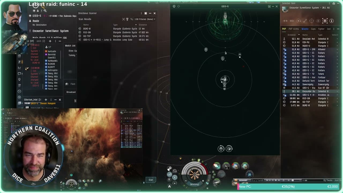Switch to the loot overview tab
This screenshot has width=343, height=193.
(x=329, y=29)
